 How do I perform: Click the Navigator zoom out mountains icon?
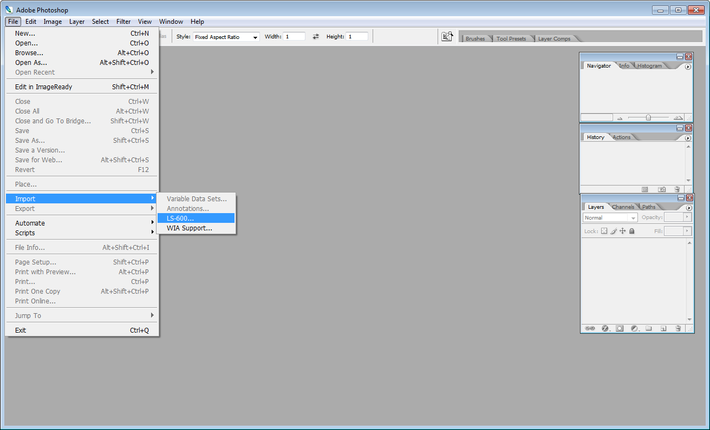pyautogui.click(x=620, y=118)
